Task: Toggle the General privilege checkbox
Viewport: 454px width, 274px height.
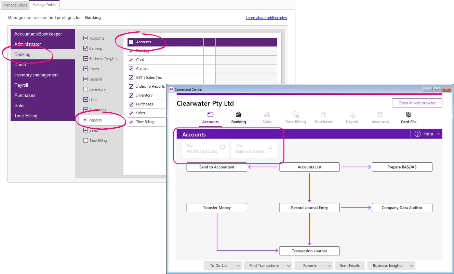Action: pyautogui.click(x=85, y=79)
